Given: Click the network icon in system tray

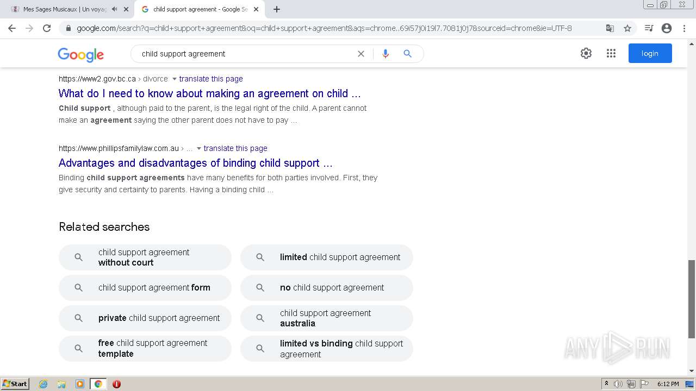Looking at the screenshot, I should click(631, 384).
